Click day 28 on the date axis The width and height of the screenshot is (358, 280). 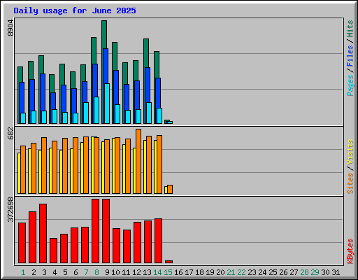point(304,272)
